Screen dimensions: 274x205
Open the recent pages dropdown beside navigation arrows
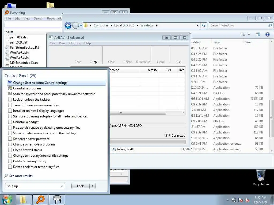pos(81,25)
